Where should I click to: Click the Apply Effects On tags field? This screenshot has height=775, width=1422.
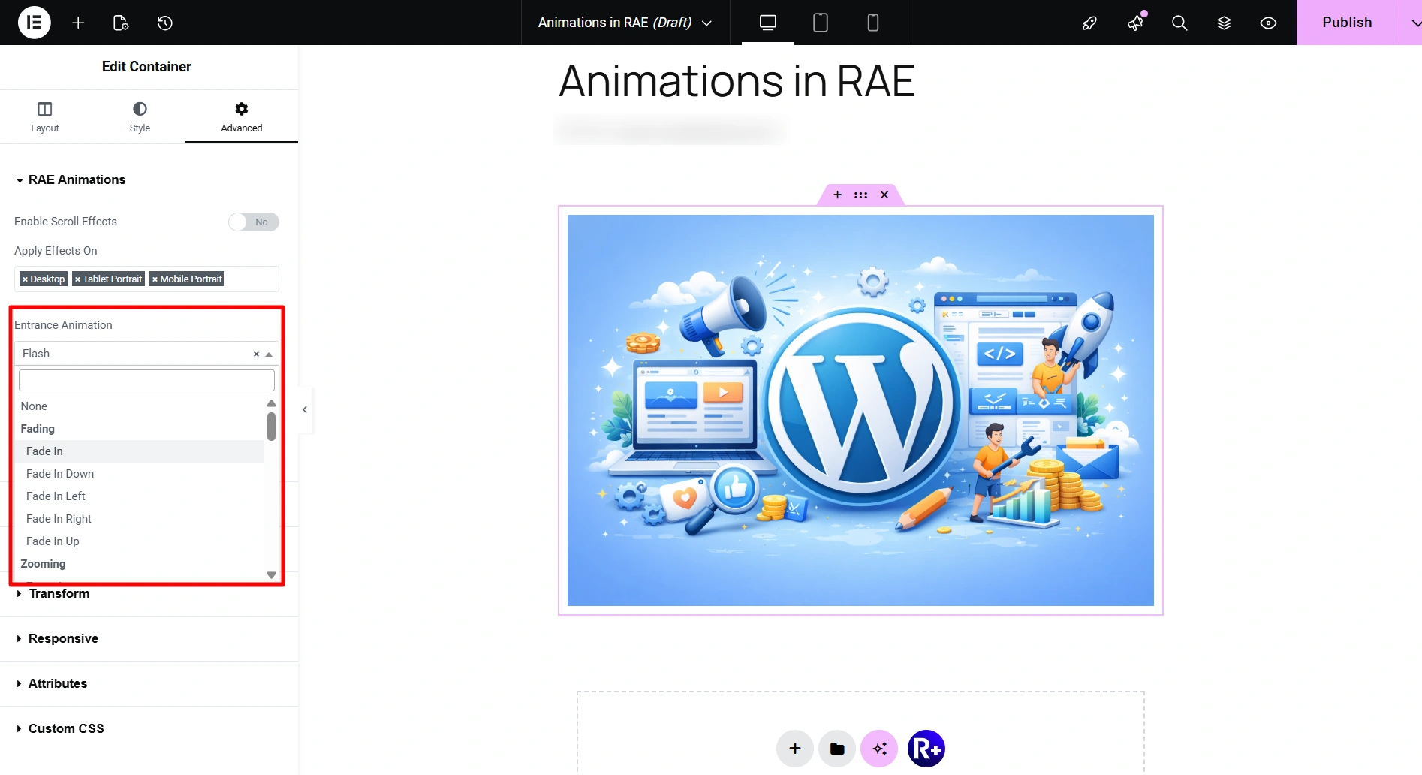click(146, 279)
